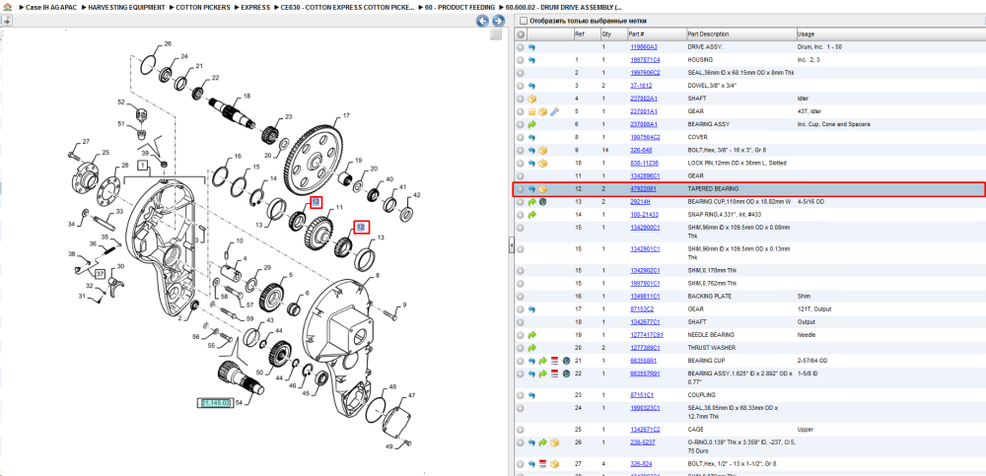
Task: Sort by Part Description column header
Action: [708, 34]
